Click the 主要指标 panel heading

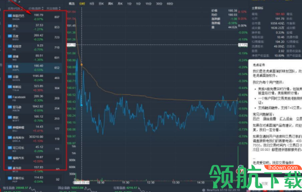click(257, 8)
